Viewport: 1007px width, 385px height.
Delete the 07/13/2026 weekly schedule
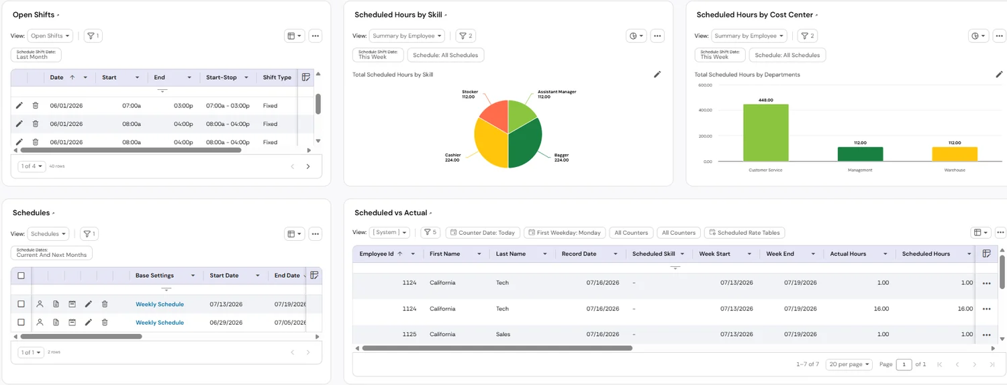(105, 304)
